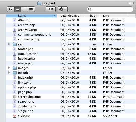The width and height of the screenshot is (136, 122).
Task: Select the style.css file icon
Action: pos(15,116)
